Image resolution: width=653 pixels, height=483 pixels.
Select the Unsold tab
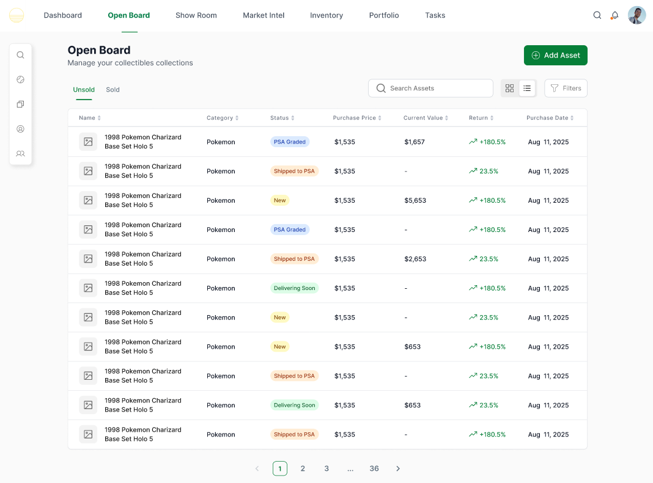click(84, 89)
